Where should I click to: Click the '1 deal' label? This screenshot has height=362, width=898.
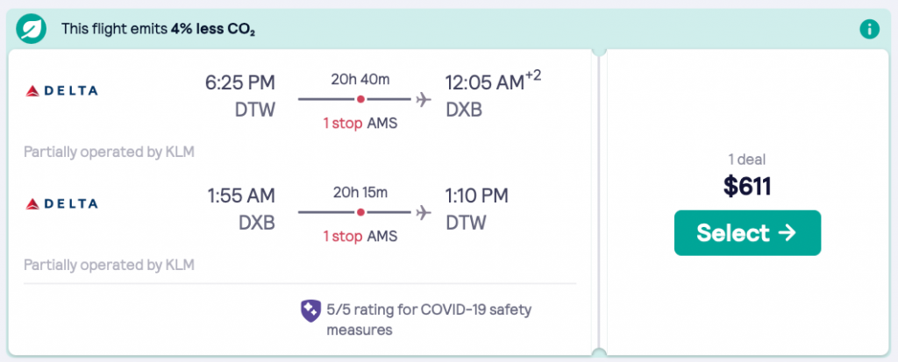747,160
